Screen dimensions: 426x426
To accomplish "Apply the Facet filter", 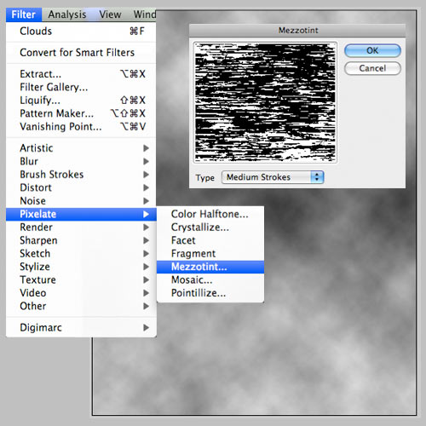I will click(x=210, y=240).
